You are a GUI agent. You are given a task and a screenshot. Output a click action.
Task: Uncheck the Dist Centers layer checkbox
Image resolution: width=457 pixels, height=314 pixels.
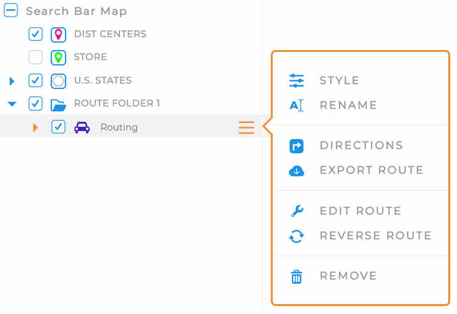tap(35, 34)
